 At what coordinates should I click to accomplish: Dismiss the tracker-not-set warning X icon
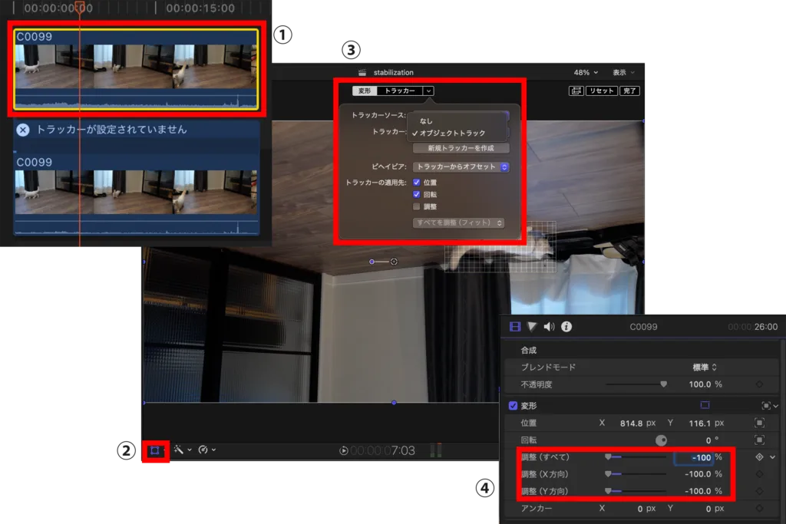23,130
